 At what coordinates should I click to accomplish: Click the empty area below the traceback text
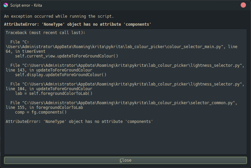click(125, 140)
